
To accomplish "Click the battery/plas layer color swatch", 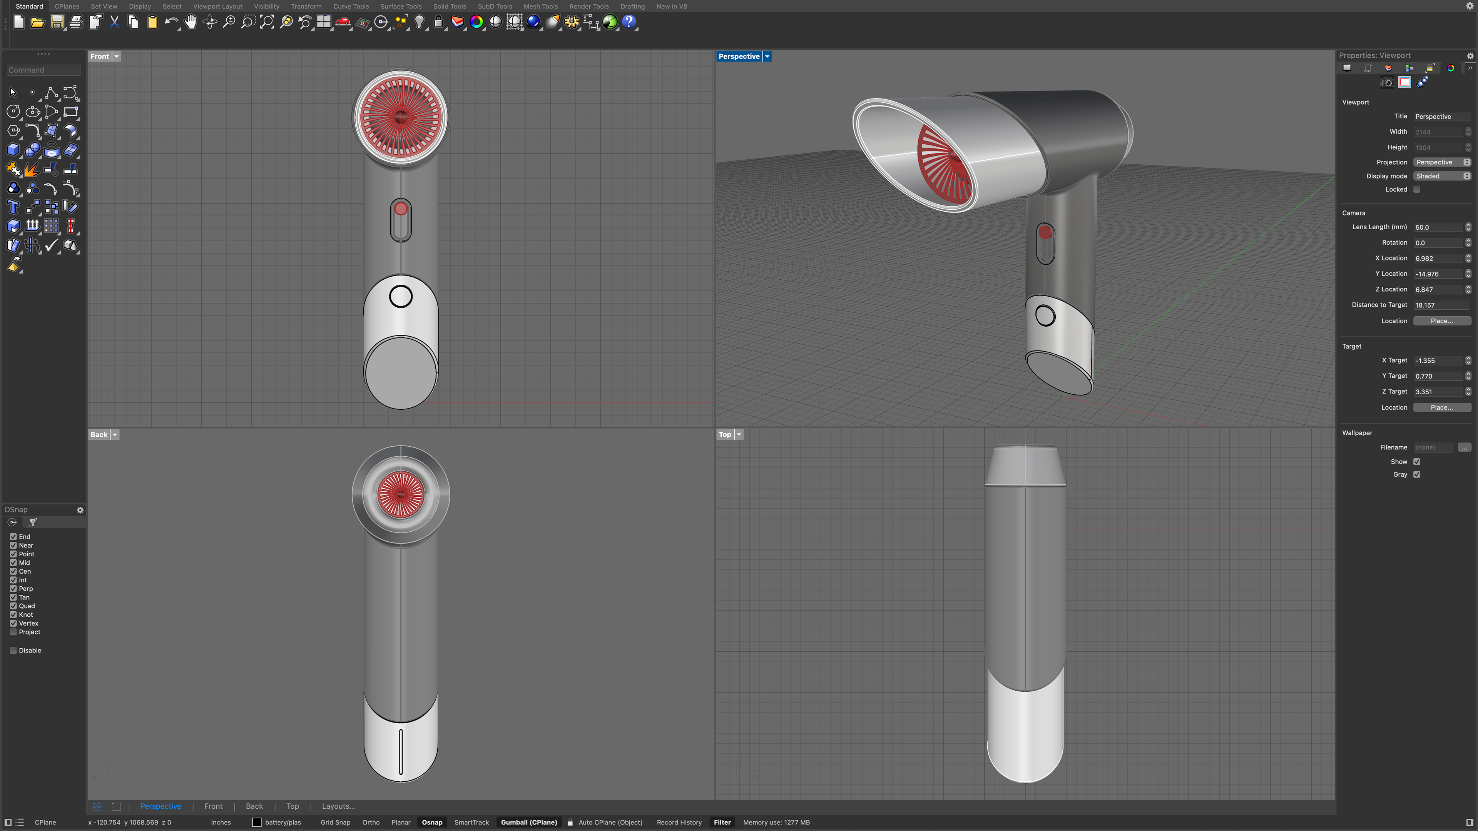I will [256, 823].
